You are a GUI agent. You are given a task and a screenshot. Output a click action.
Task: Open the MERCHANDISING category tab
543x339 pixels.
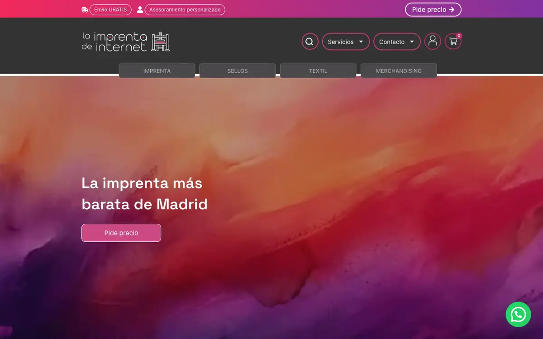pos(399,71)
